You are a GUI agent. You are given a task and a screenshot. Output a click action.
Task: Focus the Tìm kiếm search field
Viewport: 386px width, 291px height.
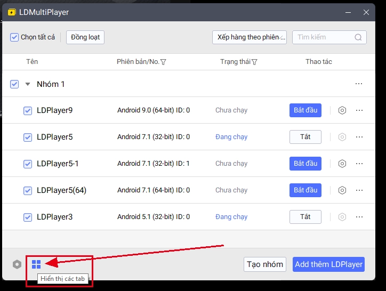tap(329, 37)
